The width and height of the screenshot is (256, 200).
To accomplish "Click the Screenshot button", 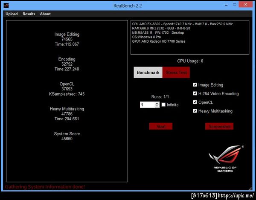I will pos(219,126).
